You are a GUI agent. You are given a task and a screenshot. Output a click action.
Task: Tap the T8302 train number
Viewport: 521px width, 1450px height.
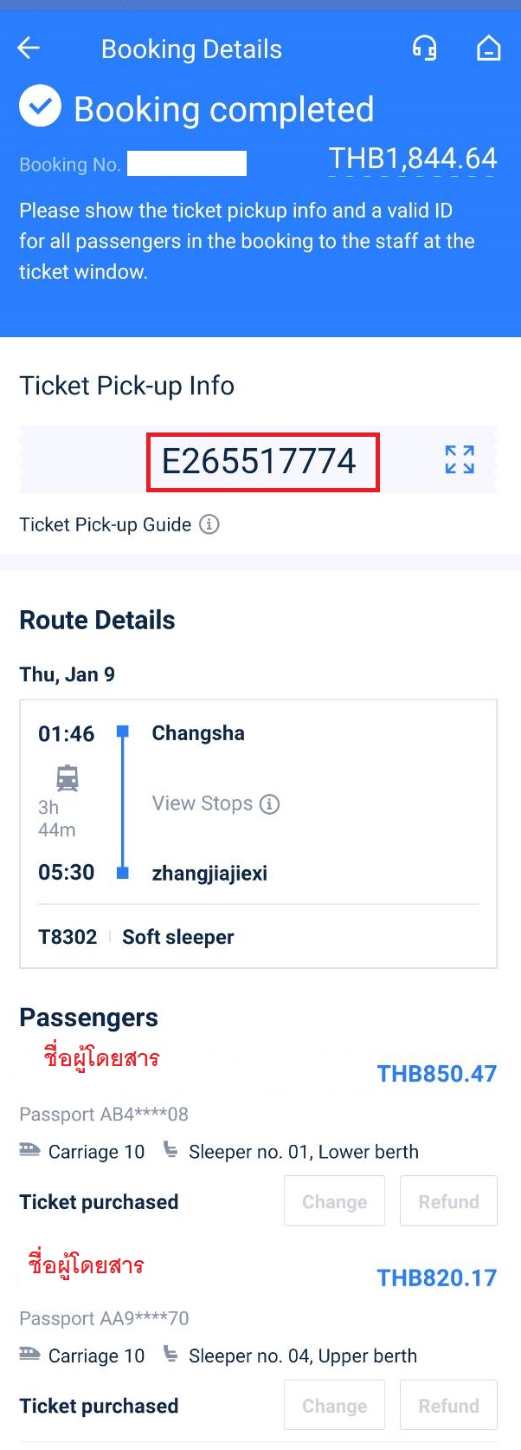pos(68,937)
